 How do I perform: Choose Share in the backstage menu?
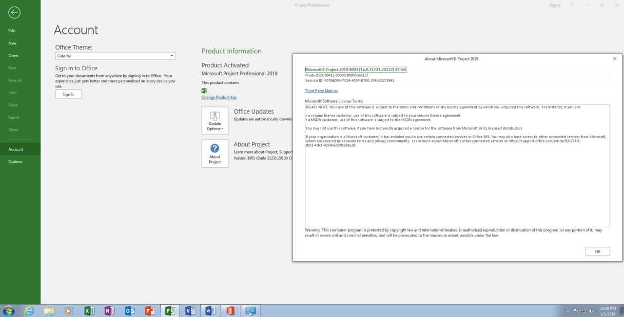coord(13,105)
